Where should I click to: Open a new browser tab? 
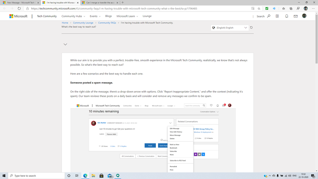(x=123, y=3)
